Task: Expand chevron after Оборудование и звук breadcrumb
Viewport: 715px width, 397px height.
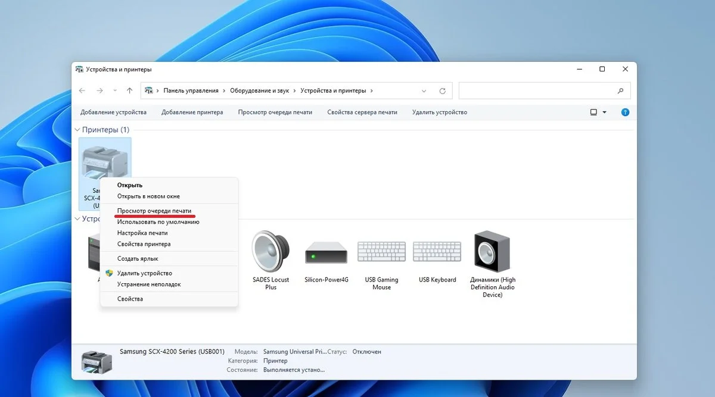Action: 294,91
